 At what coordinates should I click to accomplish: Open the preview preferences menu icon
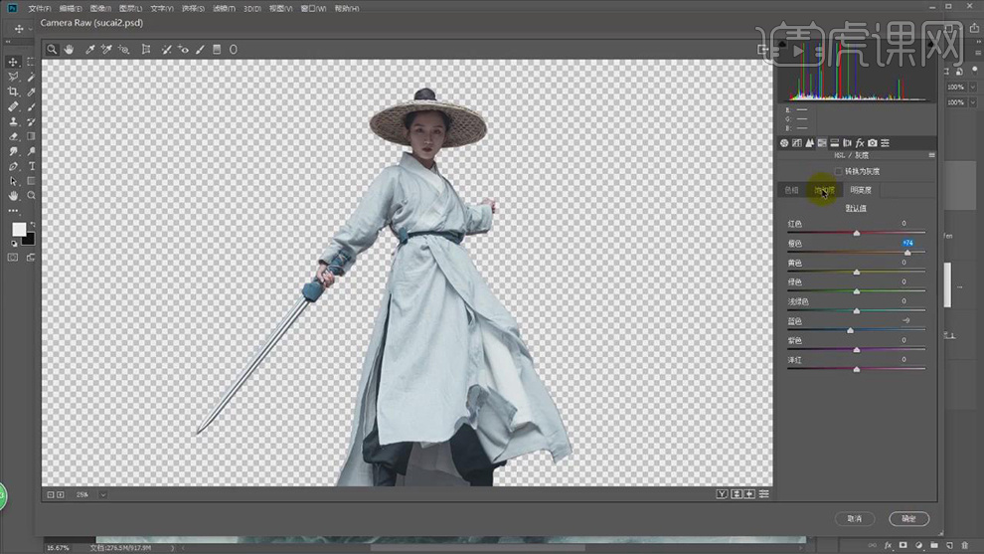tap(763, 494)
